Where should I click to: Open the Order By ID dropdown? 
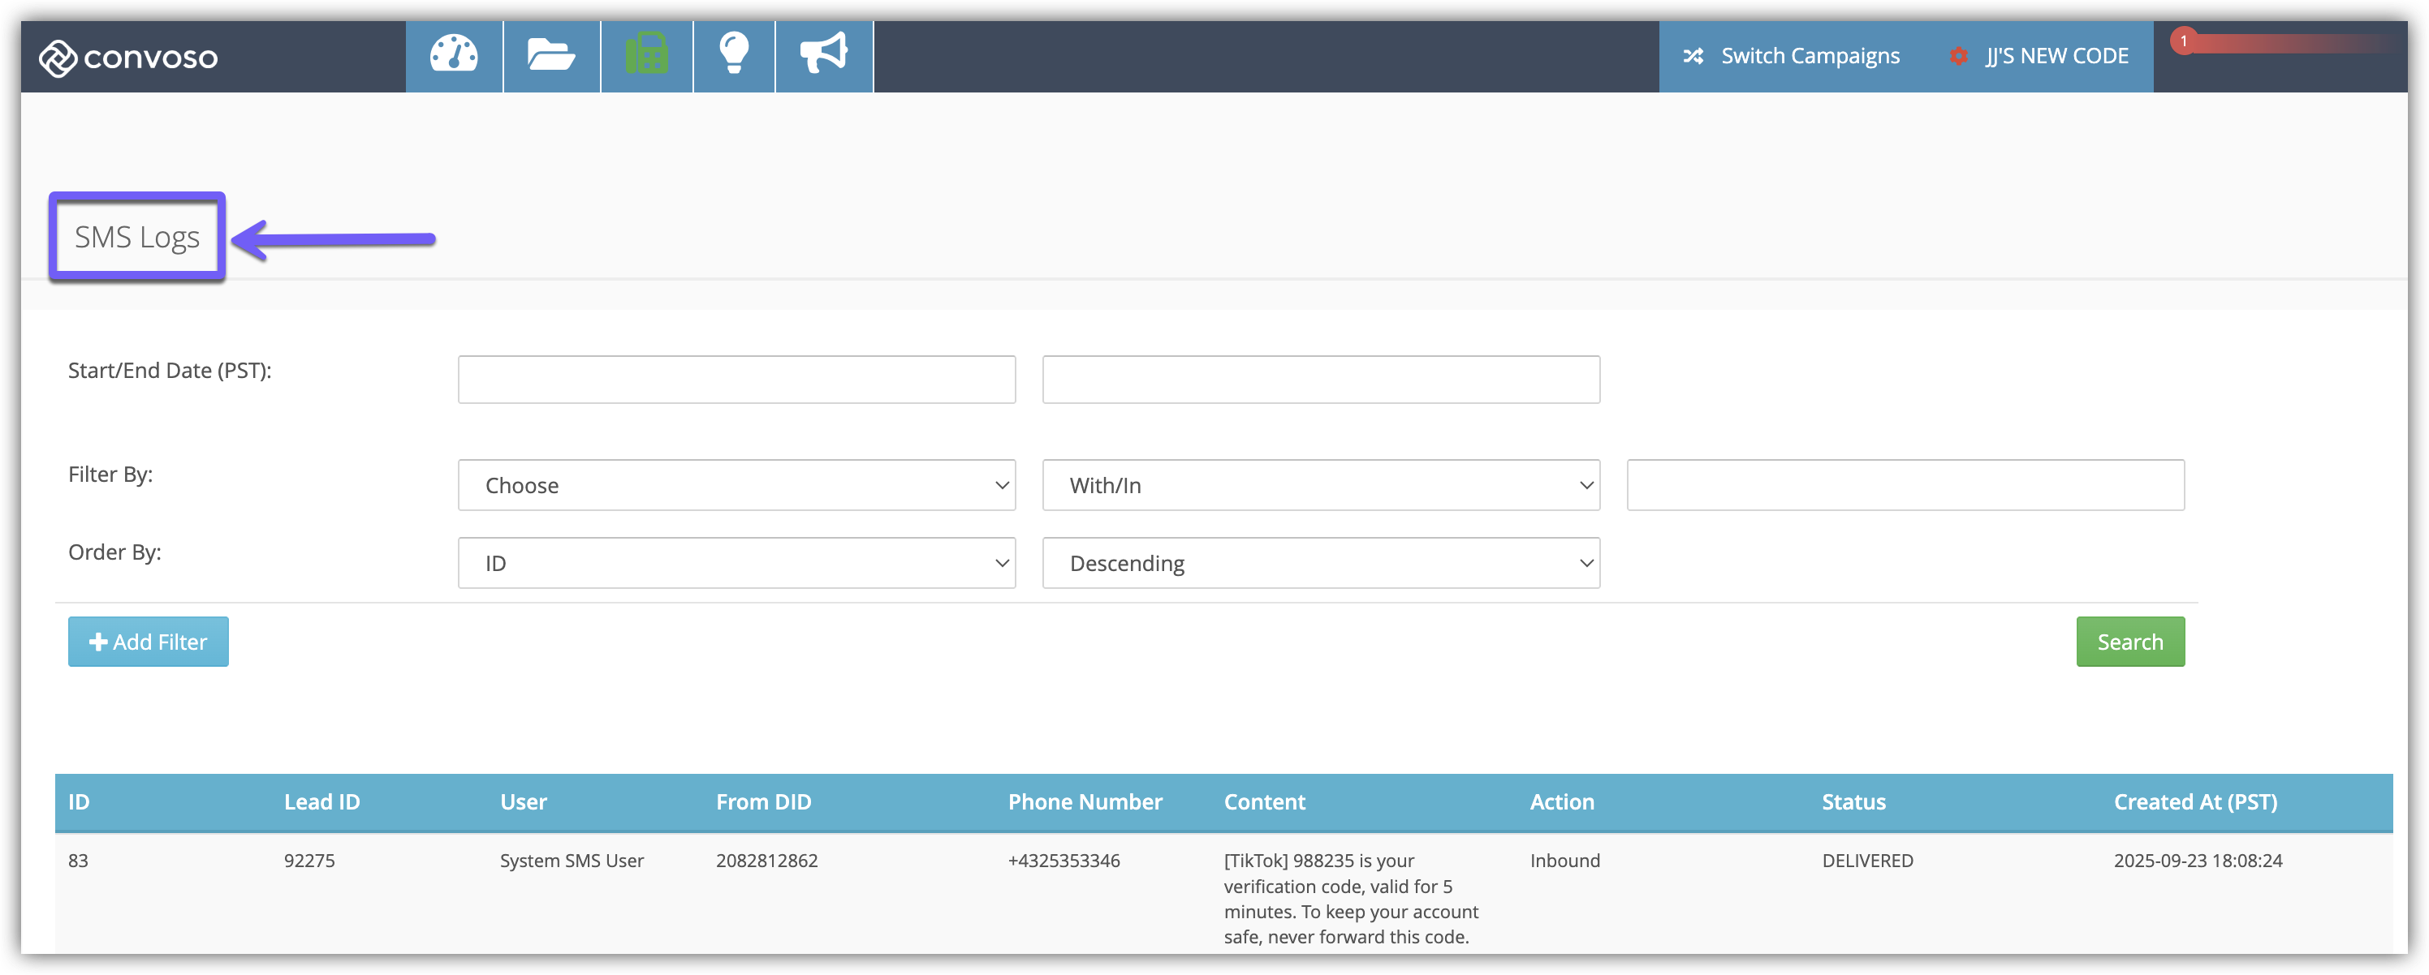pos(736,563)
